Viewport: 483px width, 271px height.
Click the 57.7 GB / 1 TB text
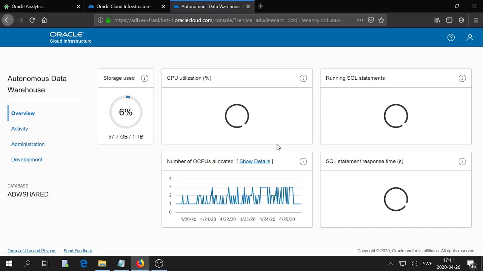coord(126,137)
